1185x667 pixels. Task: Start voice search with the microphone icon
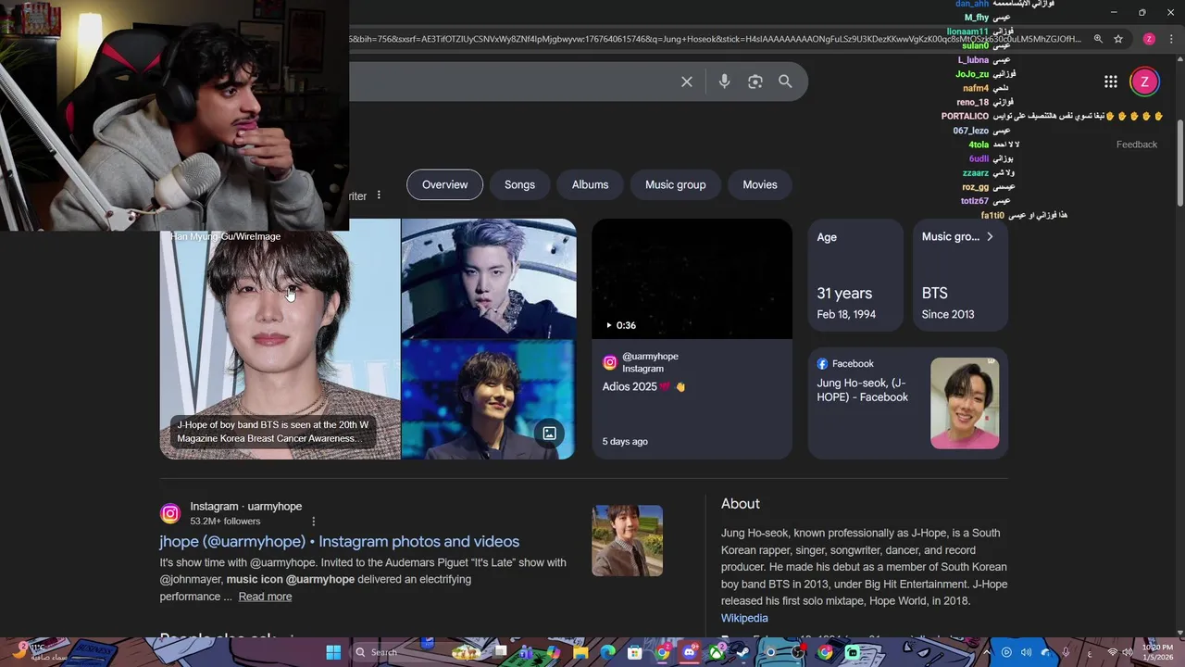(x=725, y=82)
